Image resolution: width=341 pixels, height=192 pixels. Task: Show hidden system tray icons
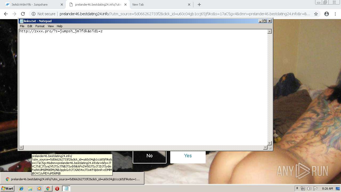[x=297, y=189]
